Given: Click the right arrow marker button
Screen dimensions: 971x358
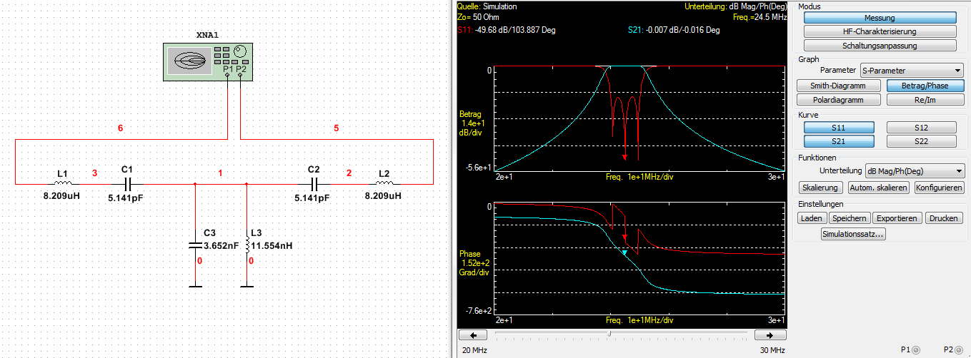Looking at the screenshot, I should 770,334.
